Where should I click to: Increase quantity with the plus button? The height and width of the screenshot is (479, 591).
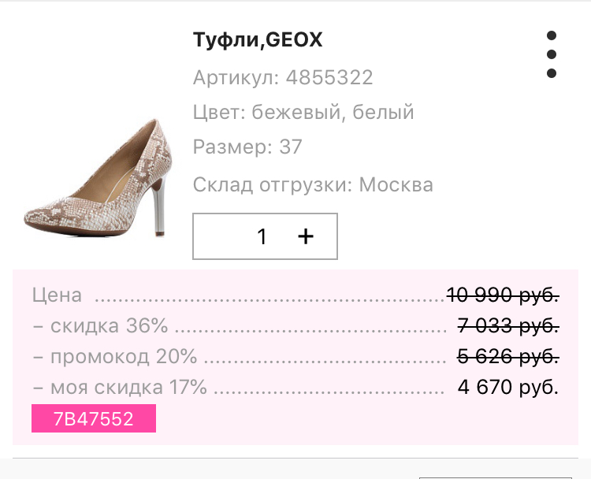pos(306,236)
